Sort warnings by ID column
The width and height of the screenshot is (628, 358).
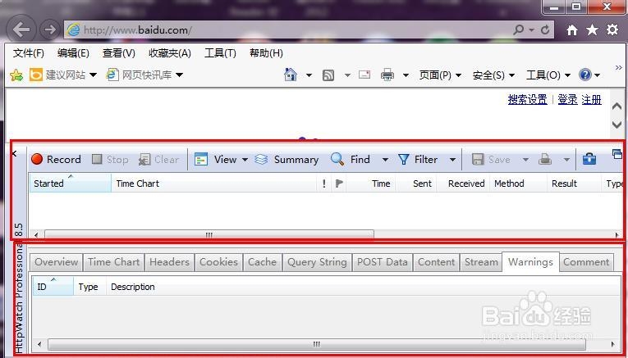[53, 286]
